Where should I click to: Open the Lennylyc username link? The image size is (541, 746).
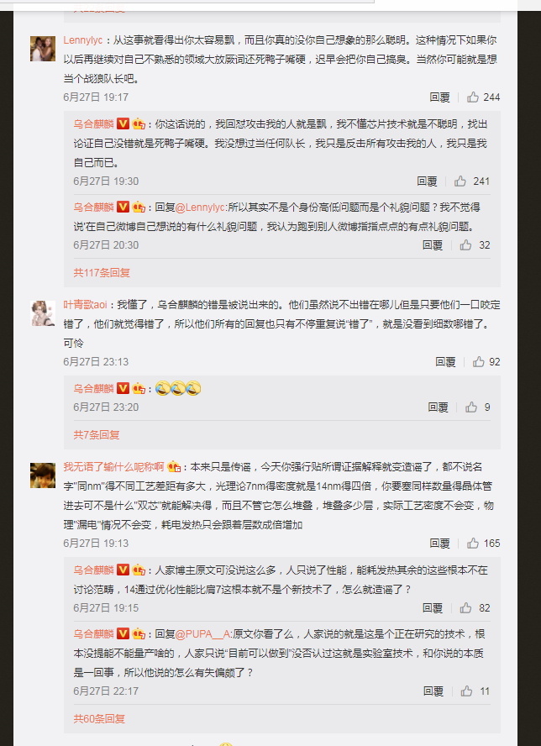(x=83, y=40)
